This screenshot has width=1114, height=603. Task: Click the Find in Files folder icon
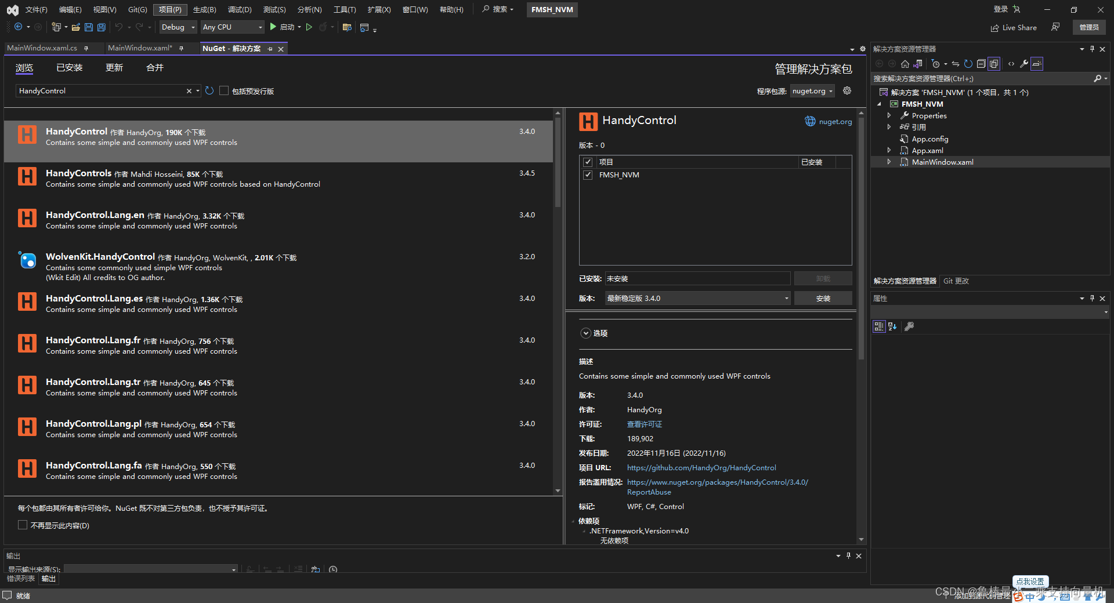coord(347,27)
